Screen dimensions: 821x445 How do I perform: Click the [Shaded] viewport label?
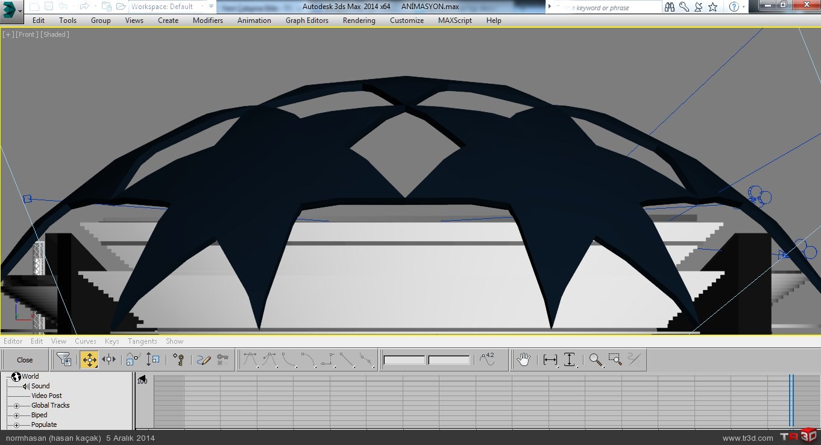55,34
